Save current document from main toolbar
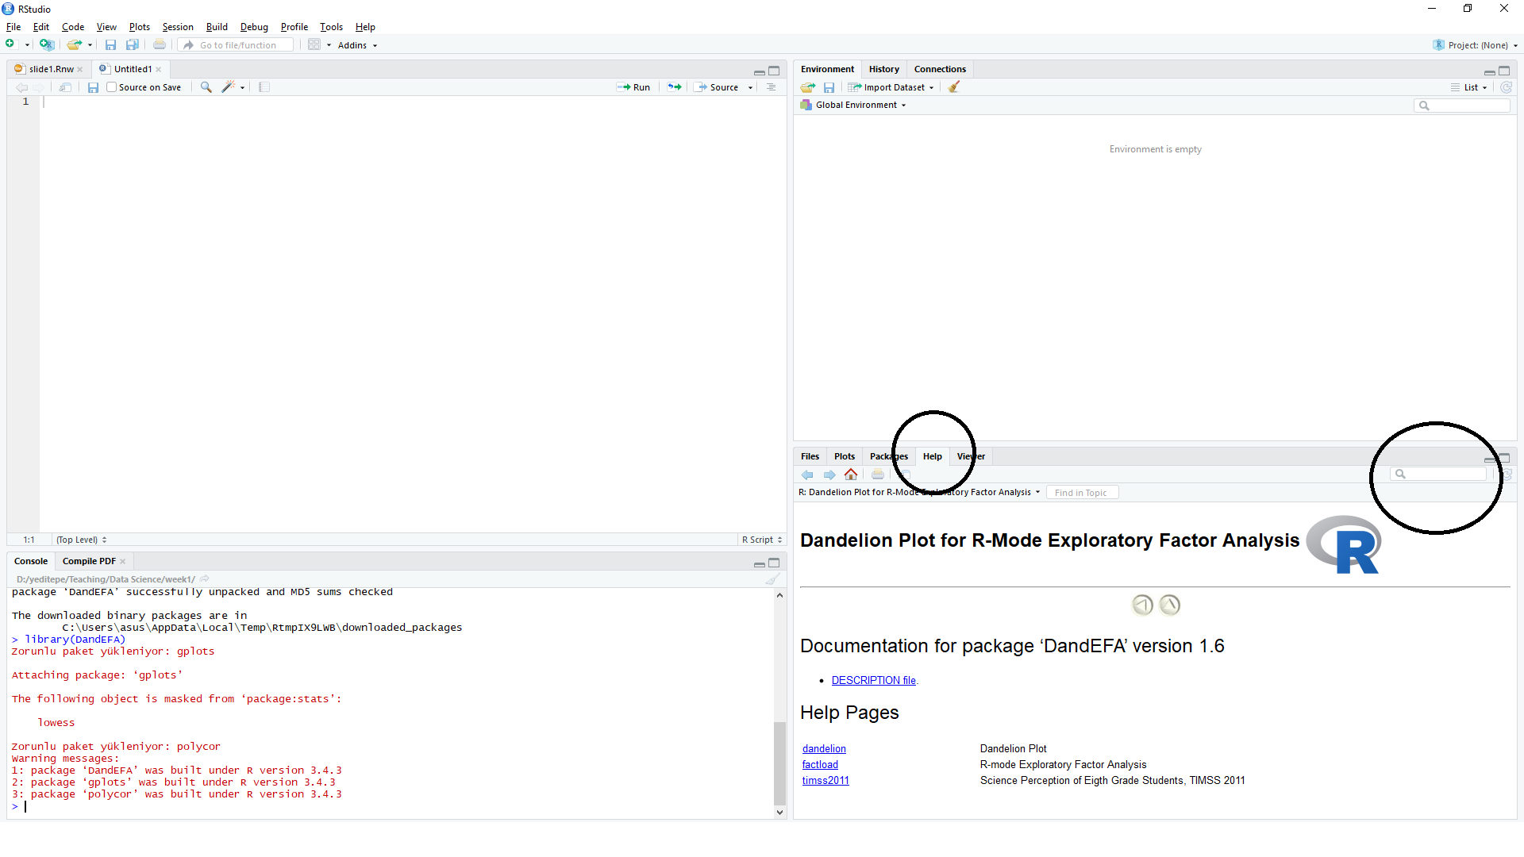1524x857 pixels. 110,44
